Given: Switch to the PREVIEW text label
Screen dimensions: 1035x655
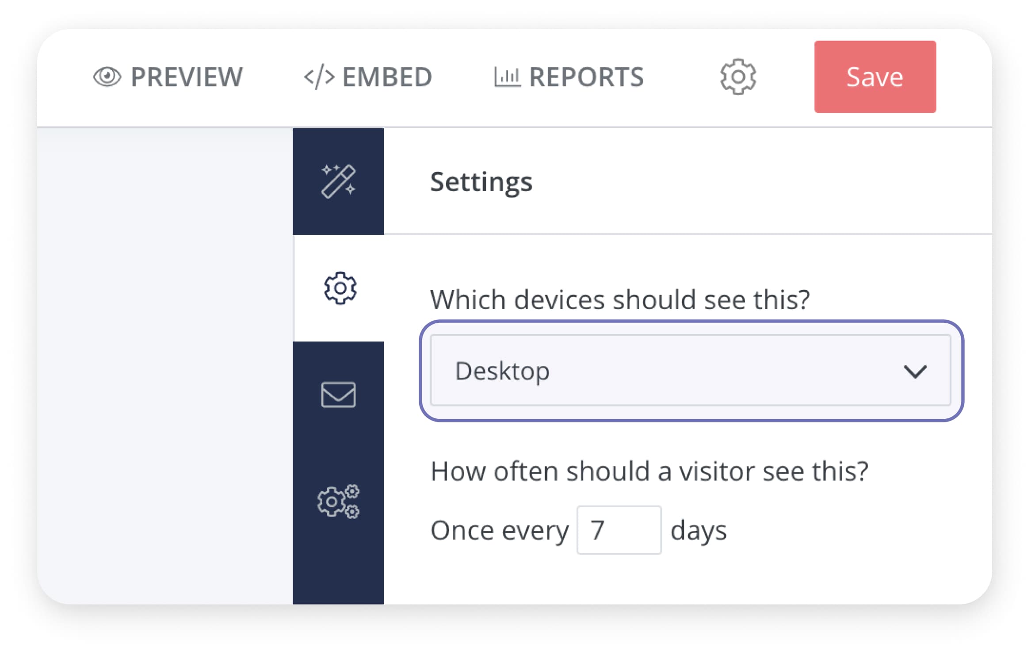Looking at the screenshot, I should tap(187, 77).
